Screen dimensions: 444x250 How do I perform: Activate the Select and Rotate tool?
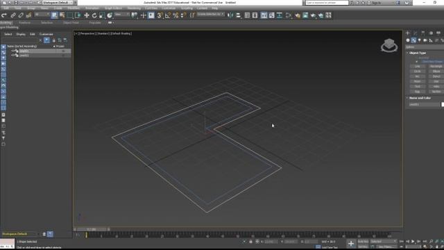94,15
